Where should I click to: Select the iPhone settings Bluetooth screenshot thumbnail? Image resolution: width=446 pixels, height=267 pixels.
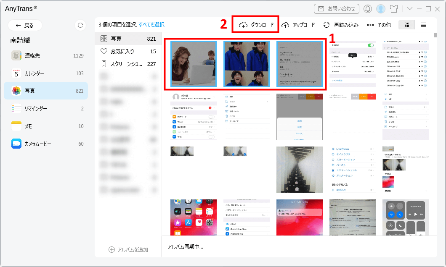click(194, 117)
